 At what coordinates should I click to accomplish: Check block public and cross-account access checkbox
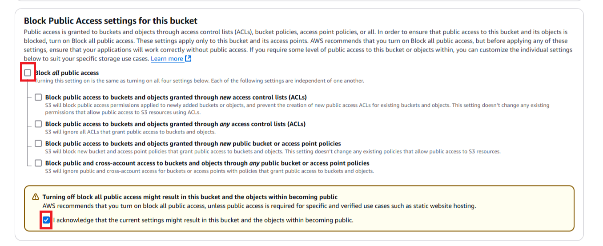coord(38,163)
